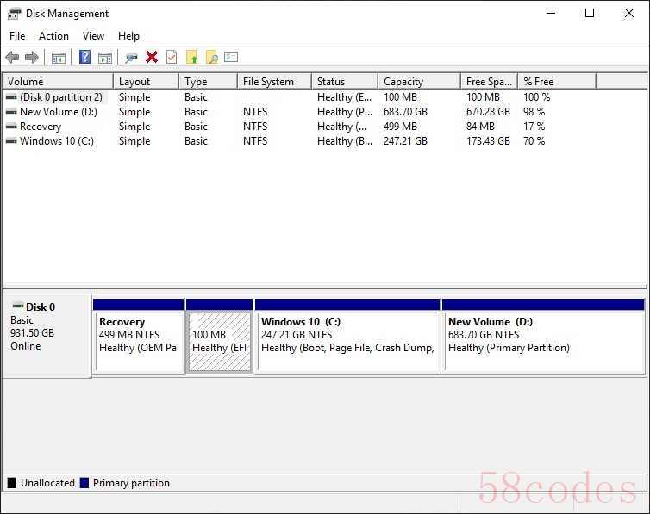Screen dimensions: 650x514
Task: Click the 84 MB free space cell
Action: point(480,127)
